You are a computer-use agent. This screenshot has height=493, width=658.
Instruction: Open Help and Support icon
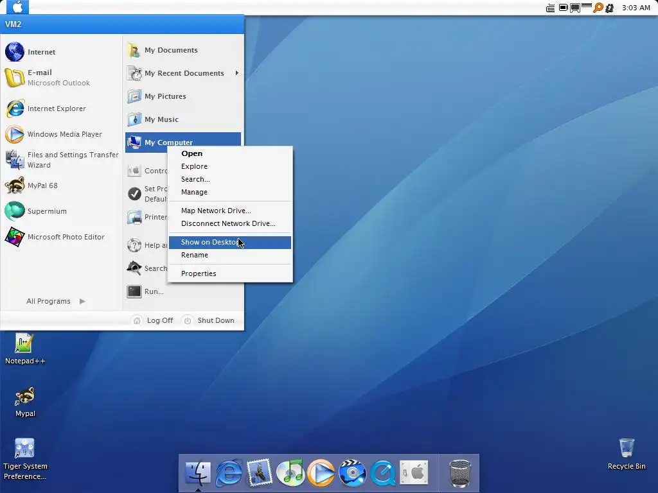[134, 245]
